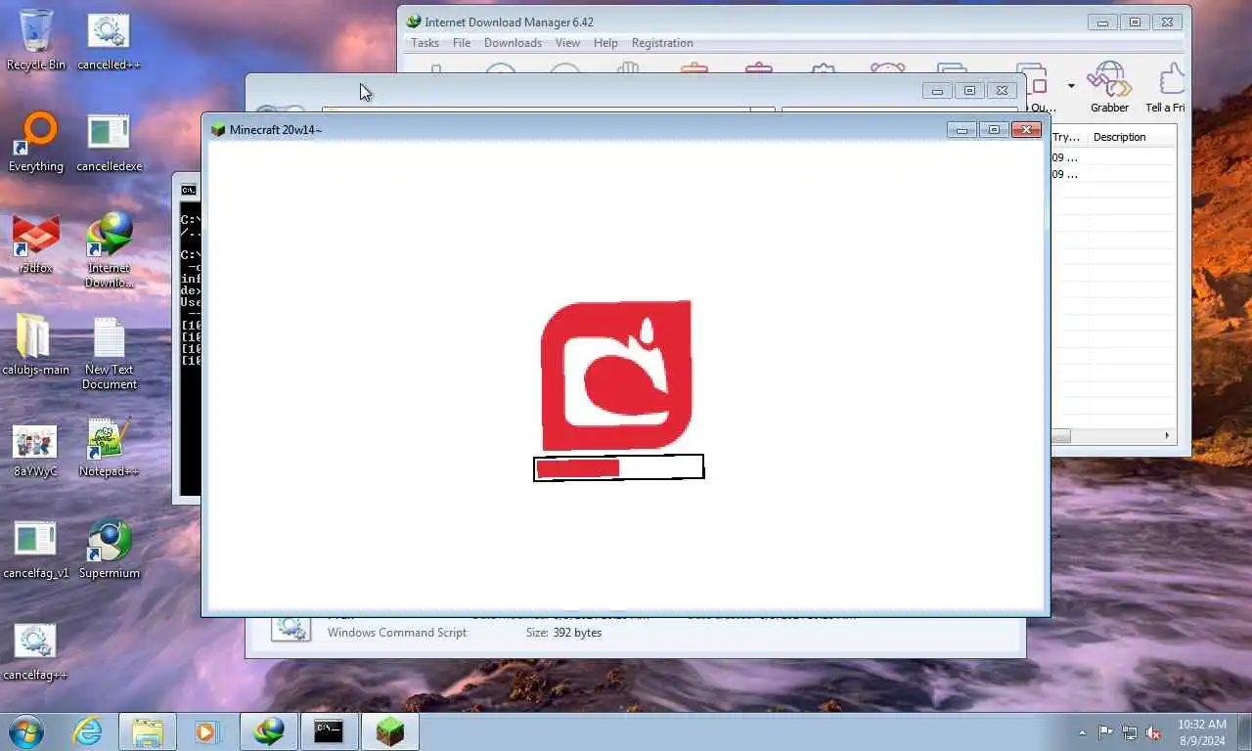Sort by the Try... column header
1252x751 pixels.
tap(1068, 137)
